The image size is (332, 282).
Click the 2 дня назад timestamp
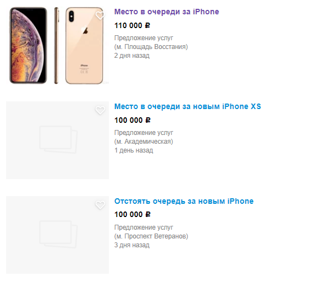(132, 56)
